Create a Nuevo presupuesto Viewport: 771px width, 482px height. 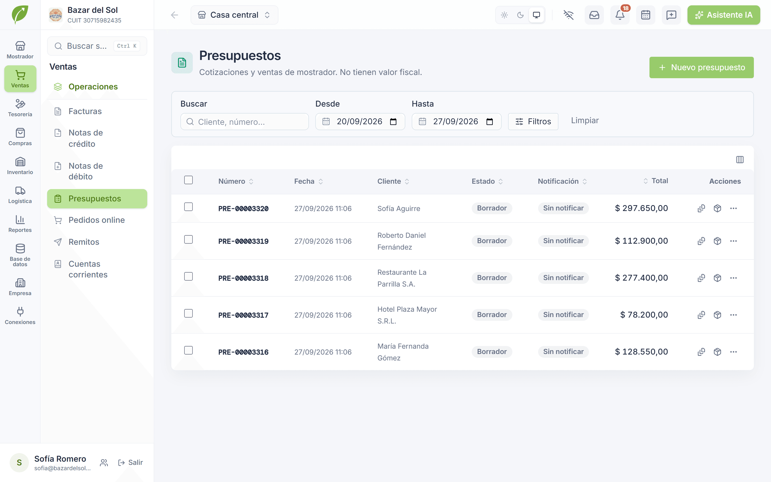pos(702,67)
